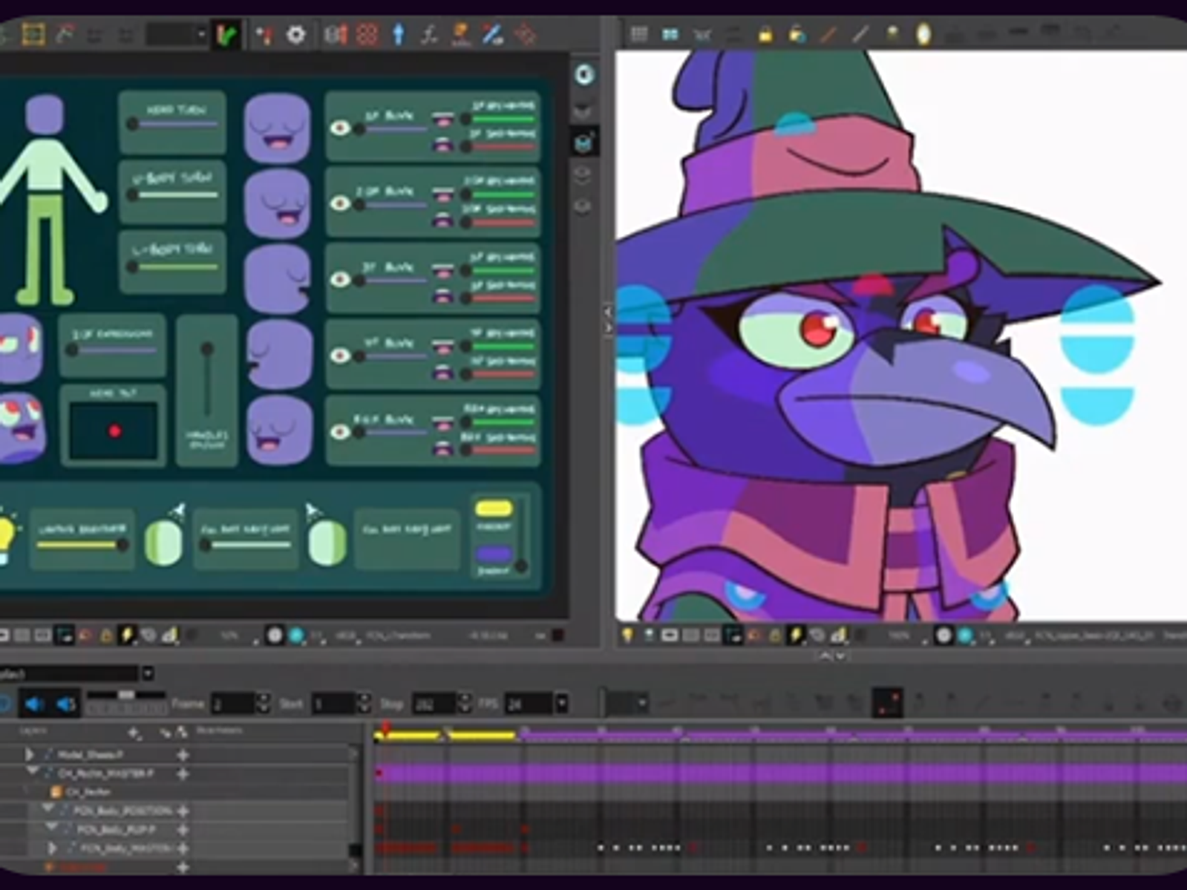This screenshot has height=890, width=1187.
Task: Toggle eye icon in the second blink row
Action: [340, 203]
